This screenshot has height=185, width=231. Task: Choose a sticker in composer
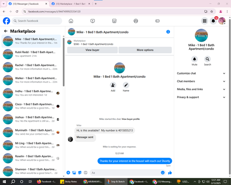coord(80,173)
